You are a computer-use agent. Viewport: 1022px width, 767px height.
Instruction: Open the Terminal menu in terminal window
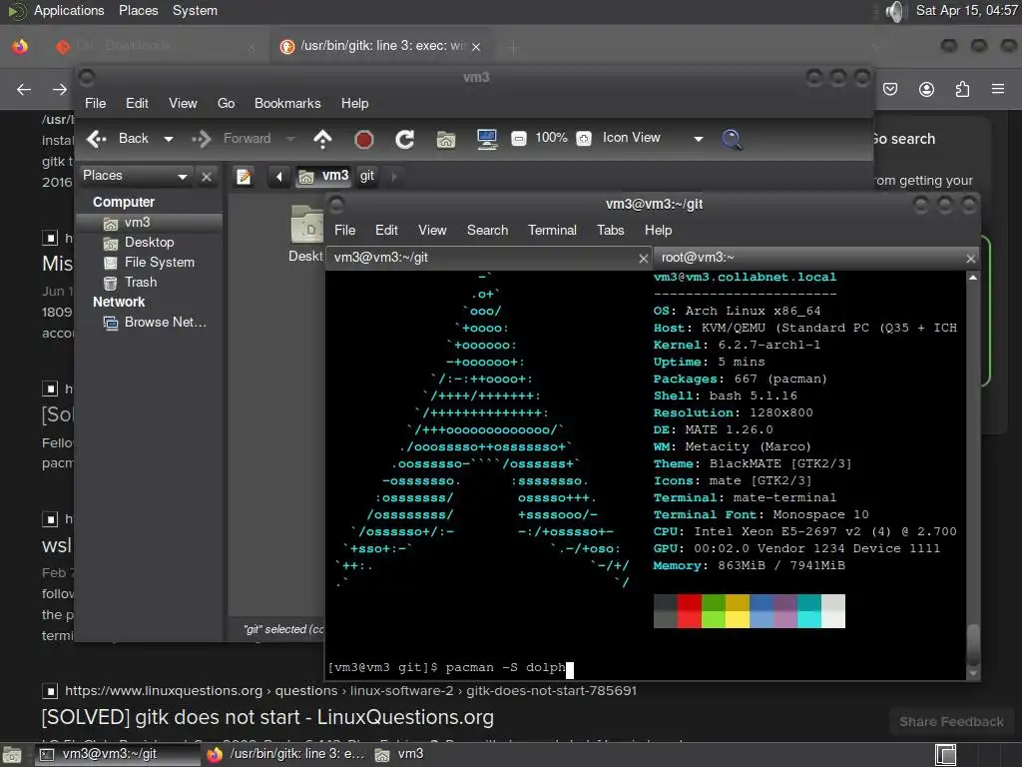[552, 231]
